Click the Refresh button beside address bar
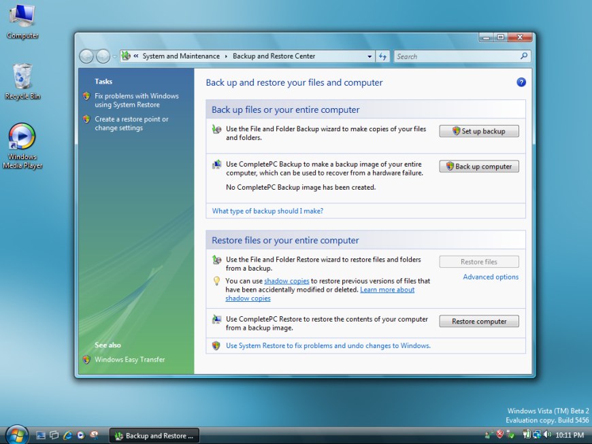 coord(383,56)
